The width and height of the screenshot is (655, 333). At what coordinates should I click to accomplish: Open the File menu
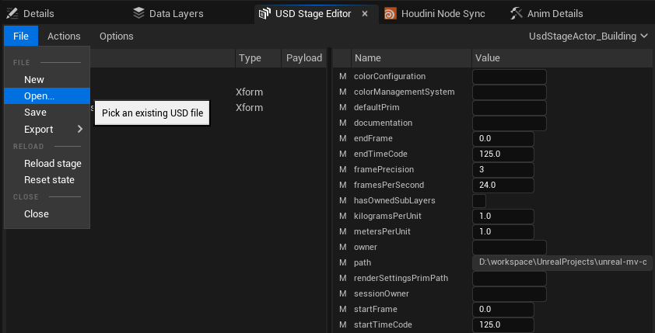[x=21, y=36]
